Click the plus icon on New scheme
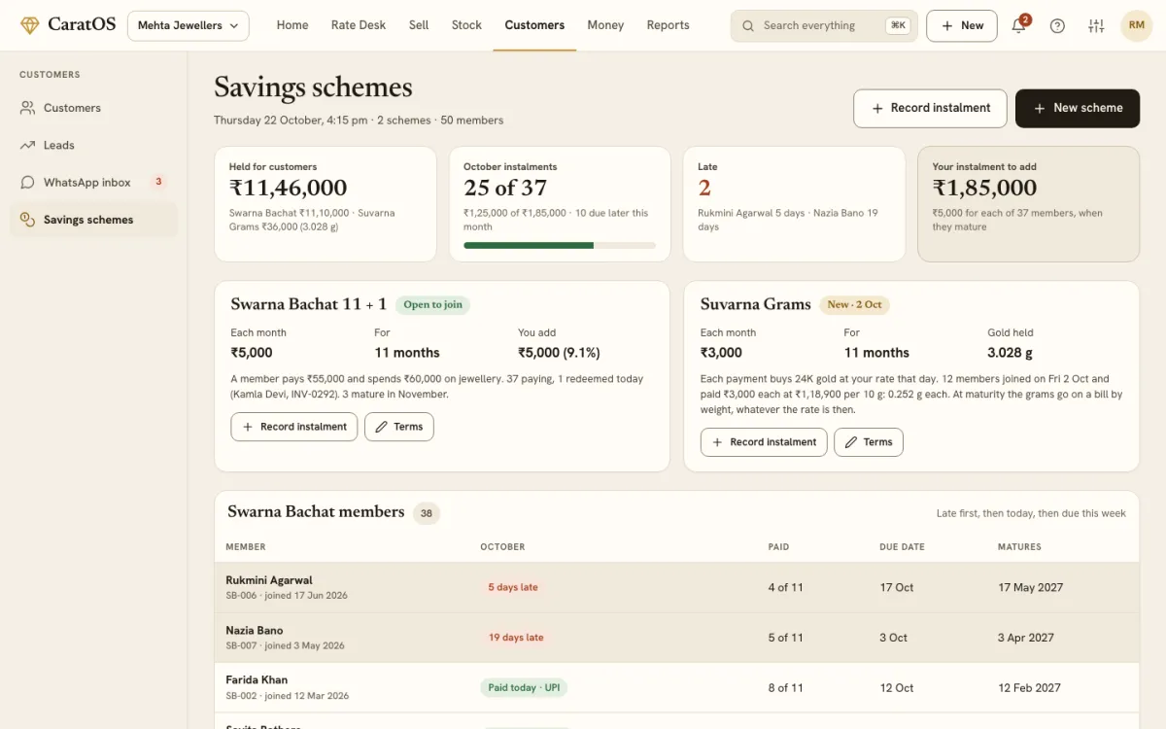Image resolution: width=1166 pixels, height=729 pixels. point(1040,108)
